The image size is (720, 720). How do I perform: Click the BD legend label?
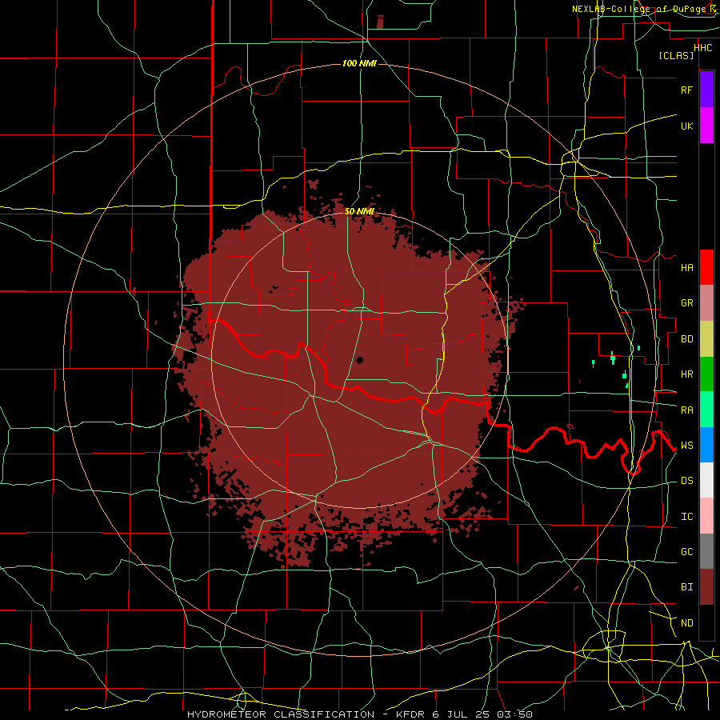[x=686, y=339]
